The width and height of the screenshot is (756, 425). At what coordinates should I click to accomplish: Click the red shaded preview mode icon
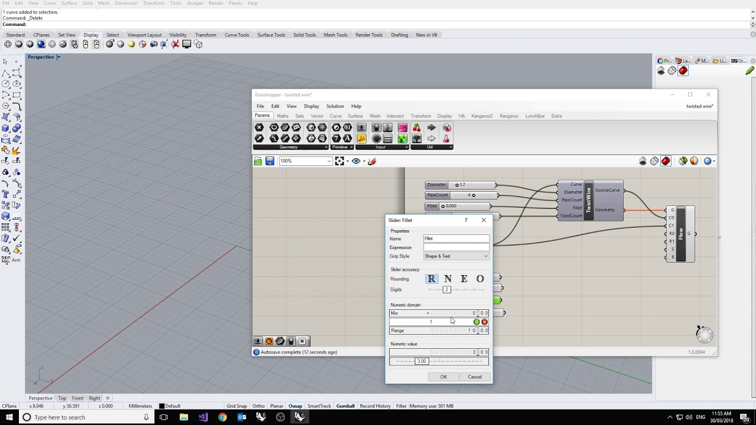click(666, 161)
